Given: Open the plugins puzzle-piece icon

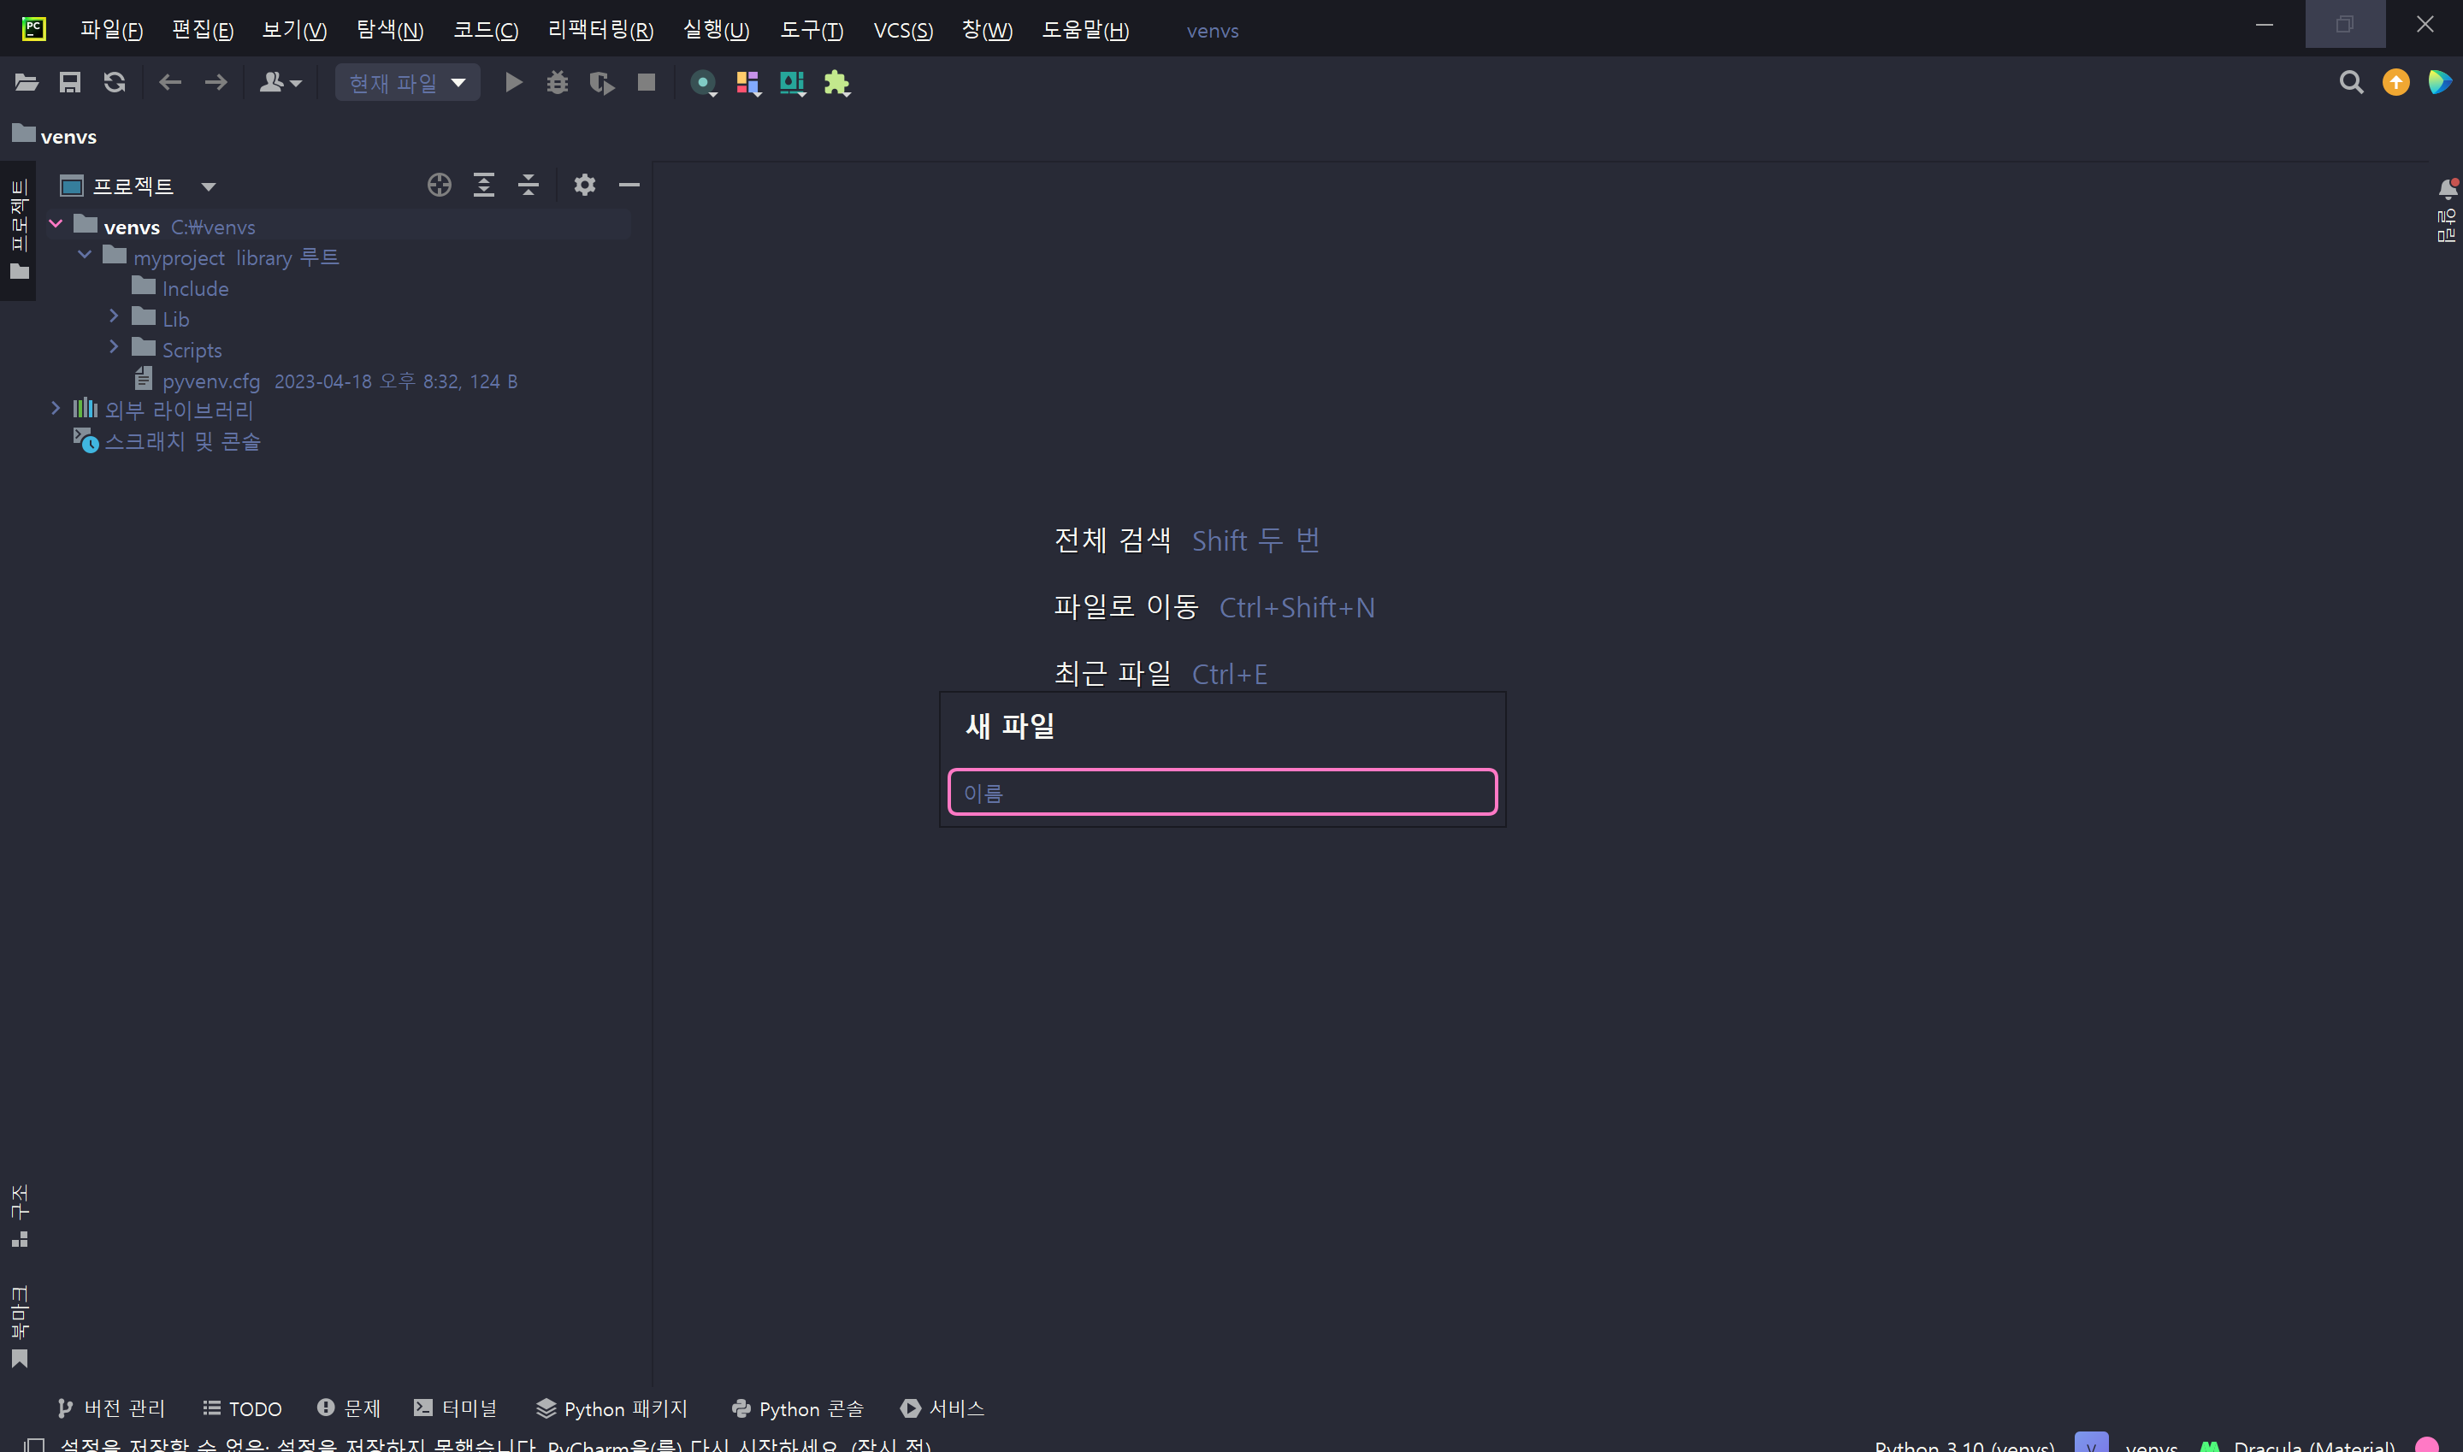Looking at the screenshot, I should (x=836, y=83).
